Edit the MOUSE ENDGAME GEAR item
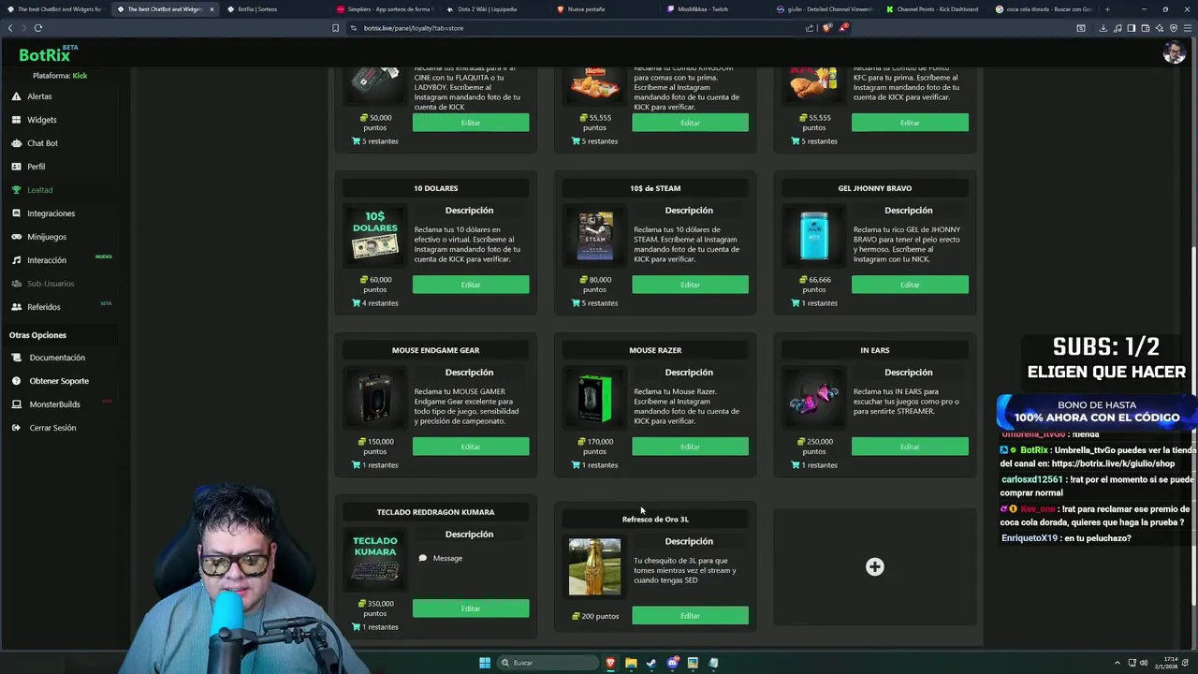This screenshot has height=674, width=1198. [x=471, y=447]
